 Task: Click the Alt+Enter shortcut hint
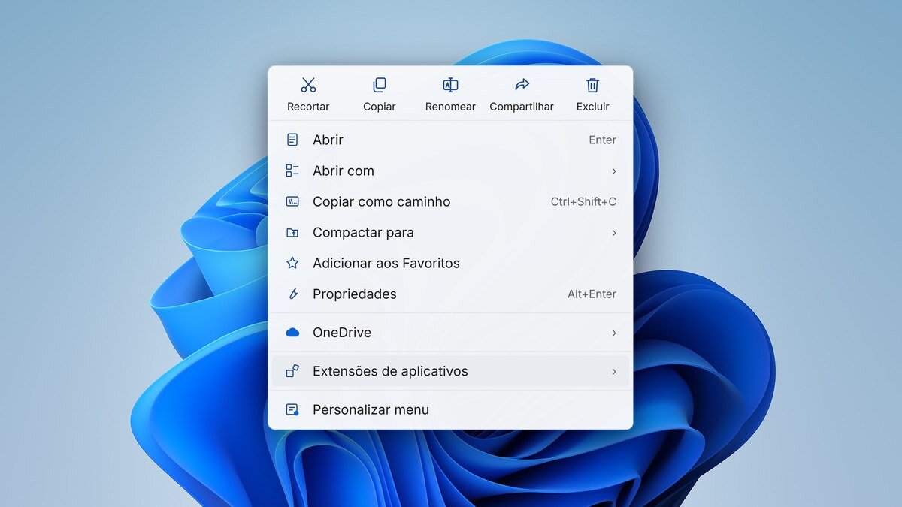coord(592,294)
